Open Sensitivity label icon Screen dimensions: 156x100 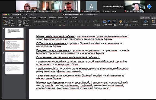(x=145, y=22)
